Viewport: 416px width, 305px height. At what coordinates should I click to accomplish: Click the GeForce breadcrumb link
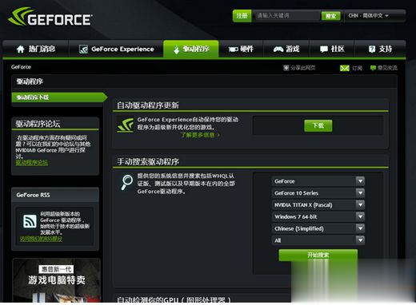coord(21,67)
